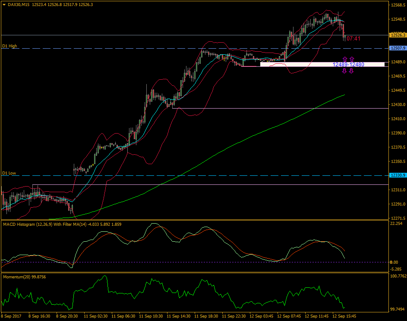The image size is (407, 321).
Task: Select the right pink up-arrow marker
Action: (353, 59)
